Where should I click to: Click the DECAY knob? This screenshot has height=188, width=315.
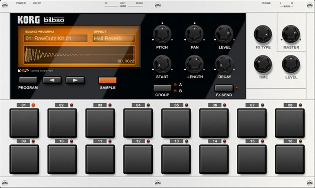224,64
